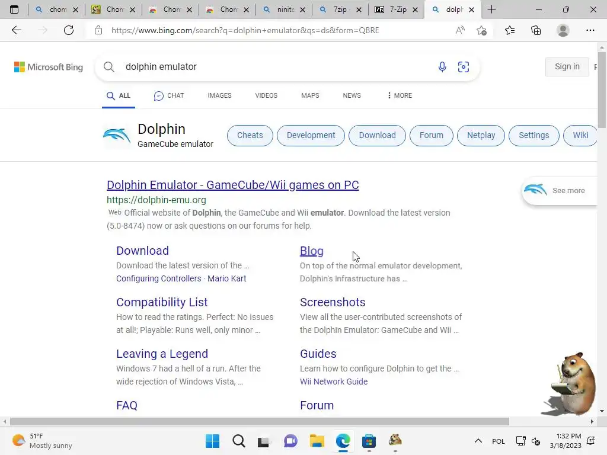Screen dimensions: 607x455
Task: Open the IMAGES search tab
Action: coord(219,95)
